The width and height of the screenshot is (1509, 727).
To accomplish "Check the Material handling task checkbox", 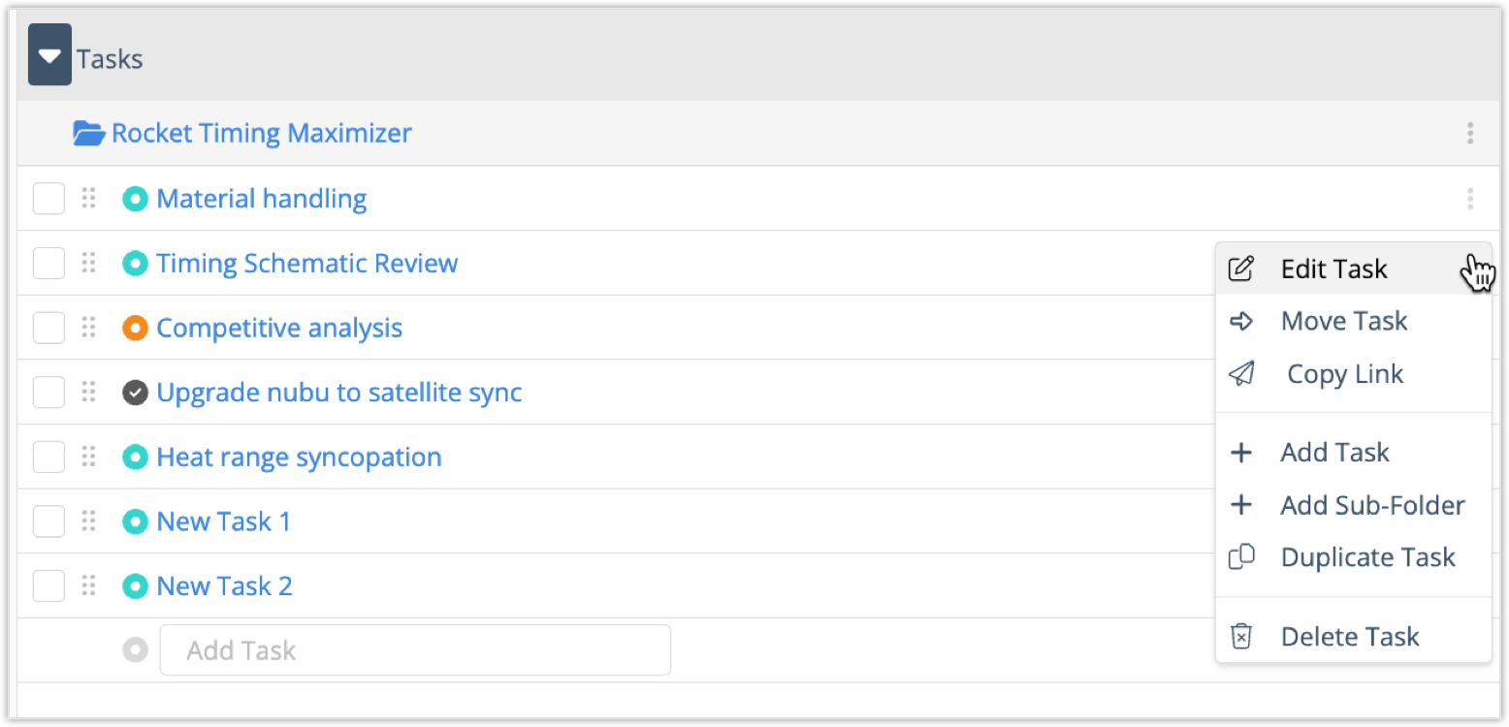I will [48, 199].
